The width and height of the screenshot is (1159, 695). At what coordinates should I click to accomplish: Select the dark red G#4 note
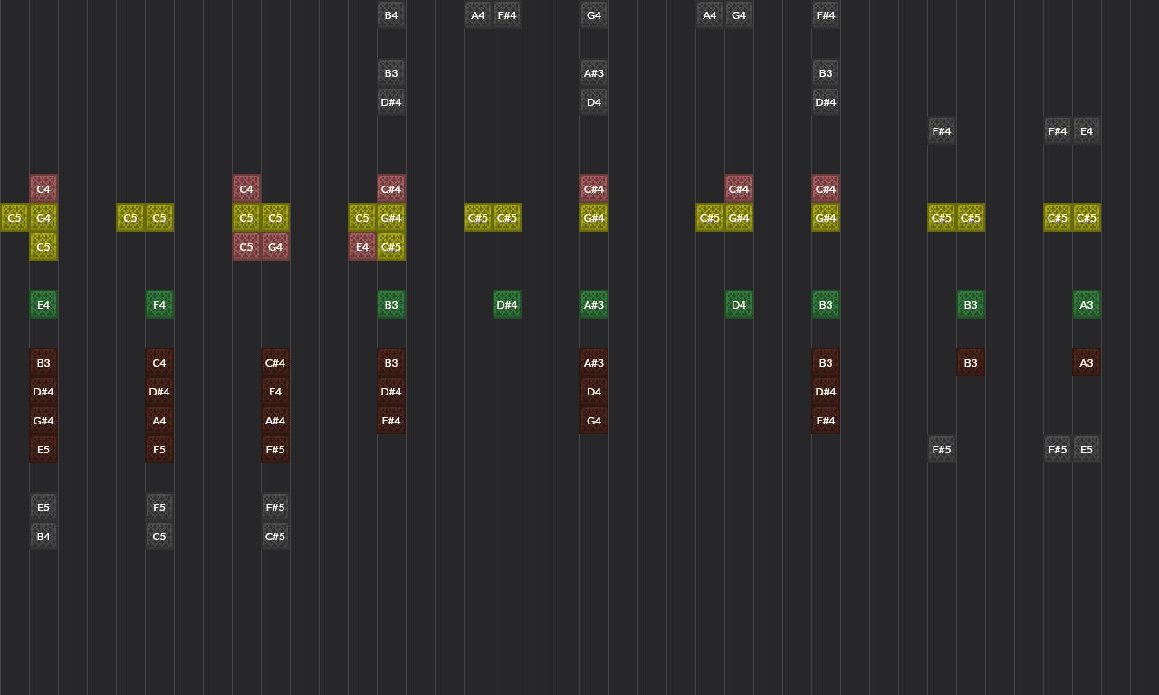(43, 421)
